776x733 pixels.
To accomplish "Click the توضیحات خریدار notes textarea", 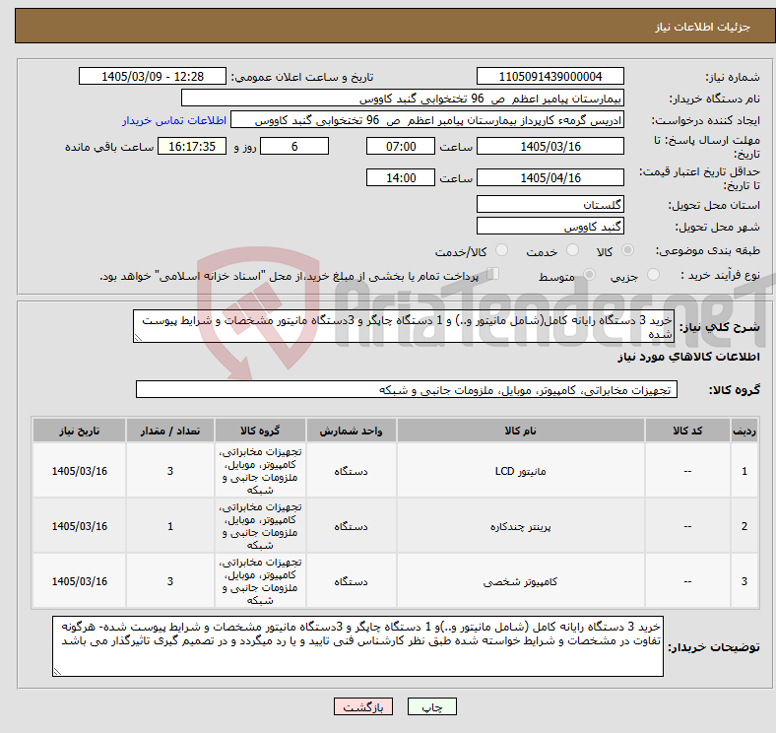I will 357,646.
